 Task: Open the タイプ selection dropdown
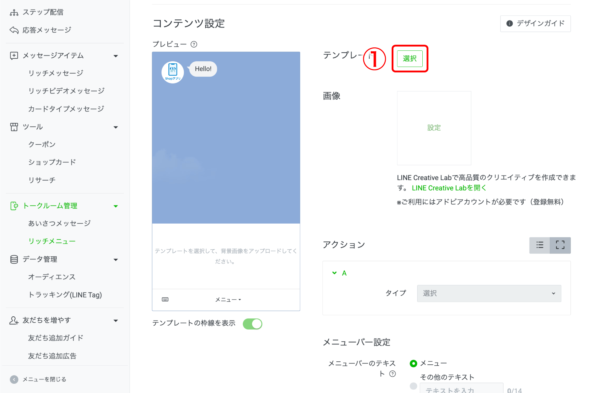pos(489,293)
